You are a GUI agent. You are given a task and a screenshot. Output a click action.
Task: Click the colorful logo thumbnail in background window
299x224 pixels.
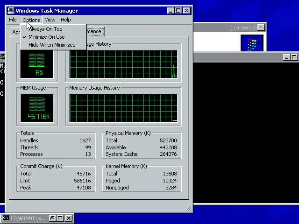tap(252, 43)
